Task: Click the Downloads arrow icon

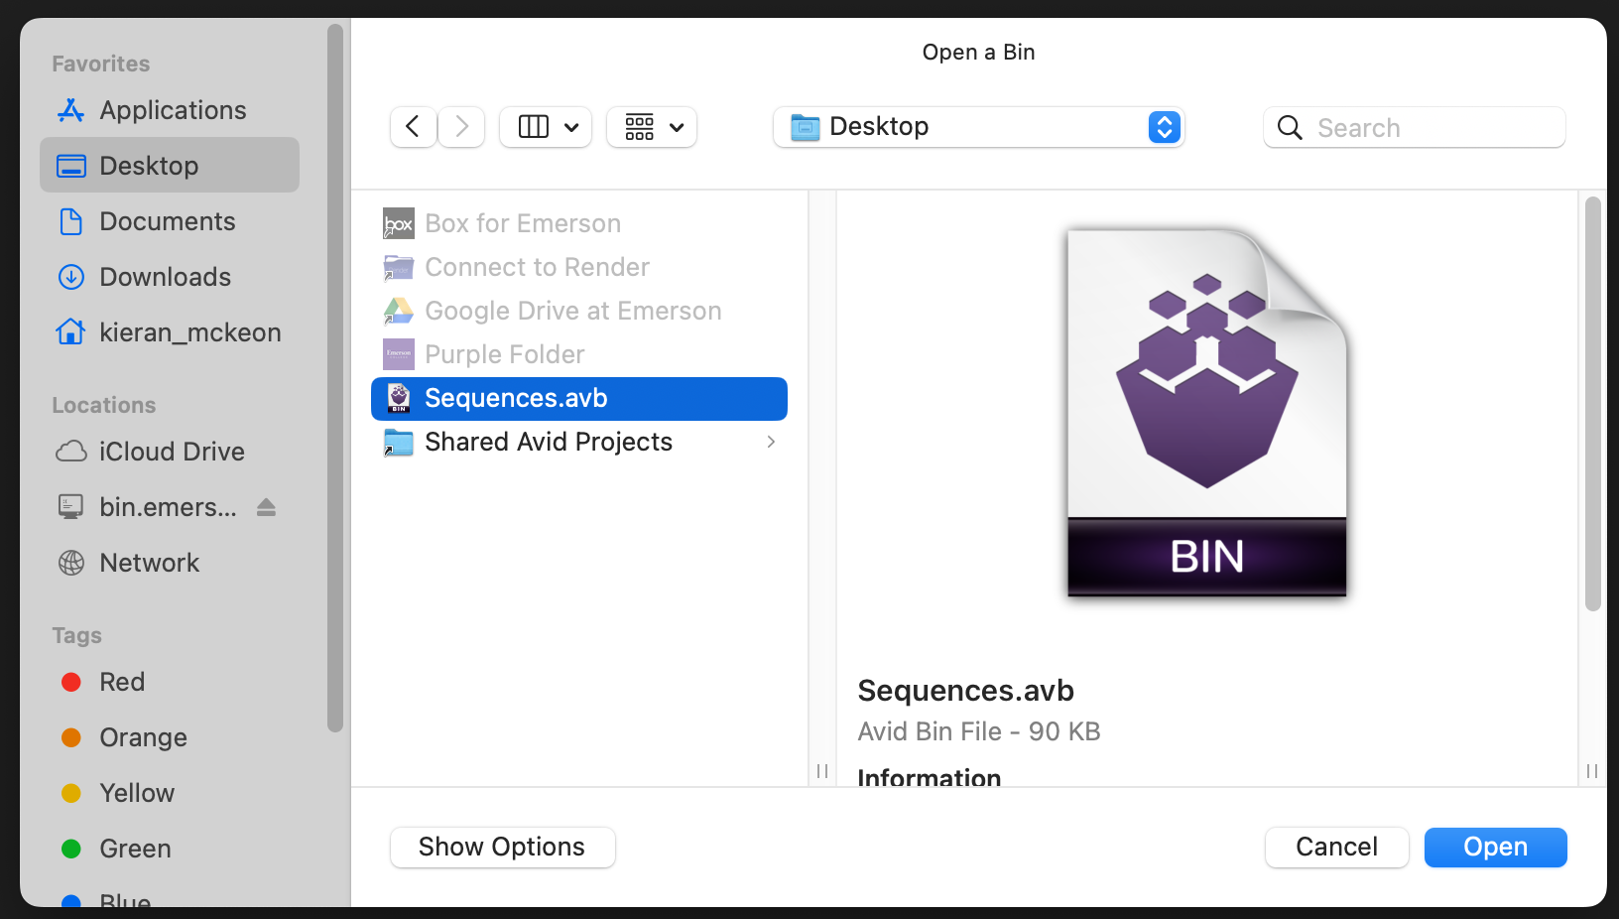Action: pos(71,277)
